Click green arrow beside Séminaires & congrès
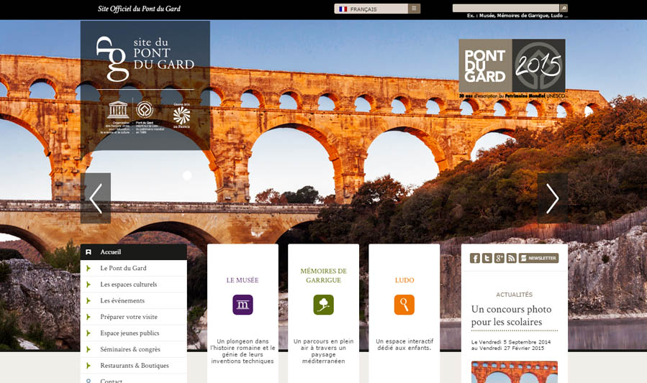 click(89, 349)
